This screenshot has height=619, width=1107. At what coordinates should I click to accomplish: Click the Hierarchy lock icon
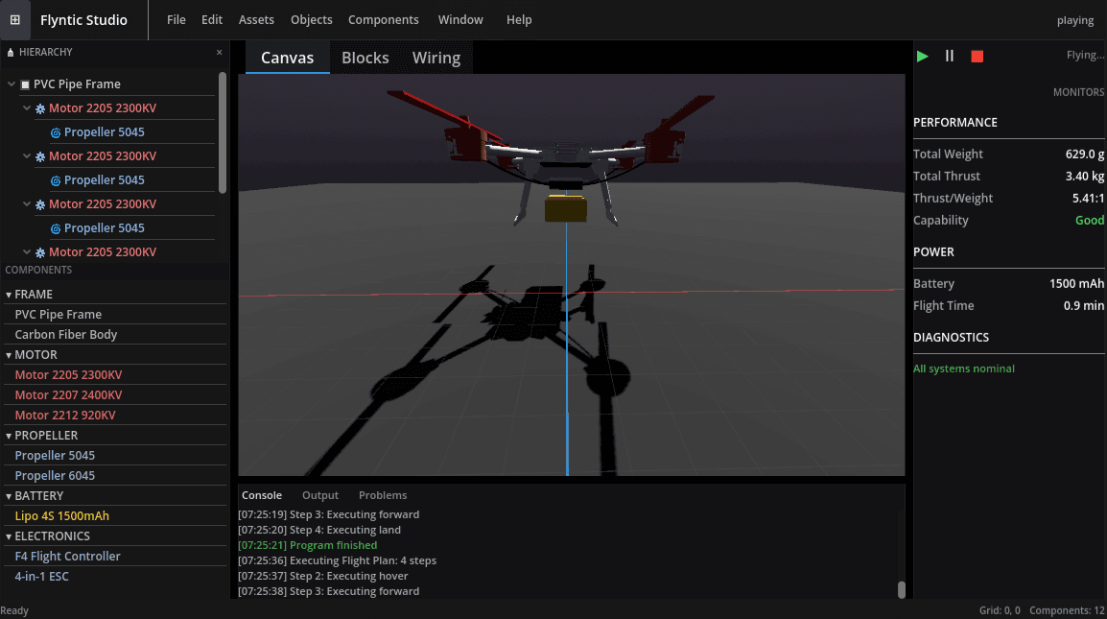(x=11, y=52)
